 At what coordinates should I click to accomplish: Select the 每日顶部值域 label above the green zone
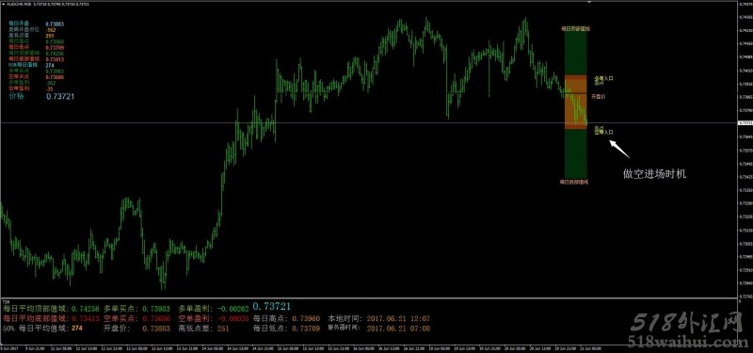pos(575,29)
